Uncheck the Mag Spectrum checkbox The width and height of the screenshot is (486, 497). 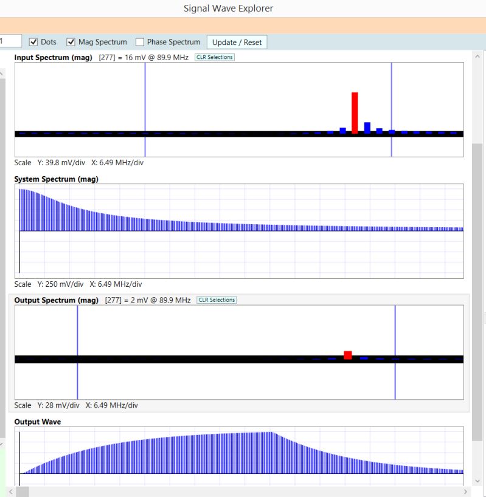71,42
